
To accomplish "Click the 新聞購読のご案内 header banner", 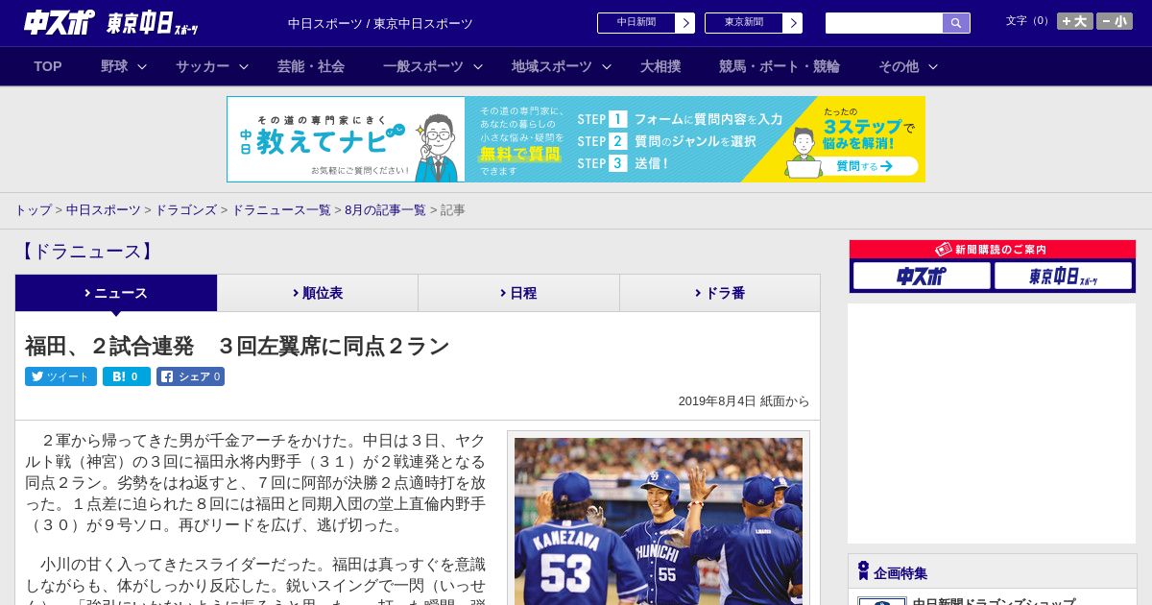I will pos(993,250).
